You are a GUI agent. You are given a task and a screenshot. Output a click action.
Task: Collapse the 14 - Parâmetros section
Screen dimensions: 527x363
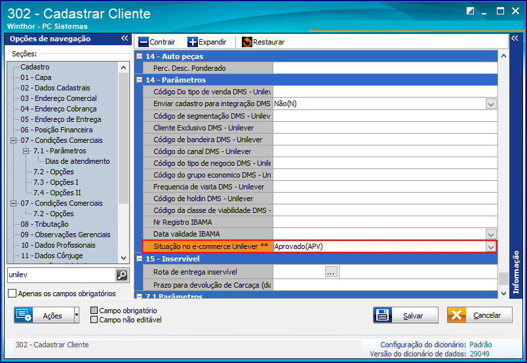(x=139, y=80)
